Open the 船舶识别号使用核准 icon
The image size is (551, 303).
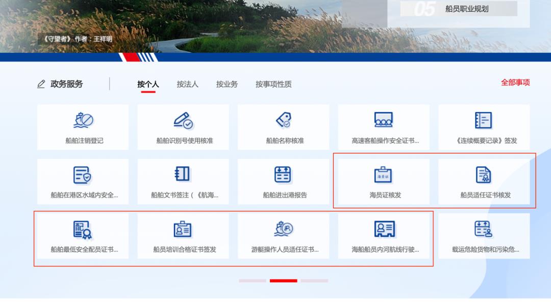tap(183, 121)
